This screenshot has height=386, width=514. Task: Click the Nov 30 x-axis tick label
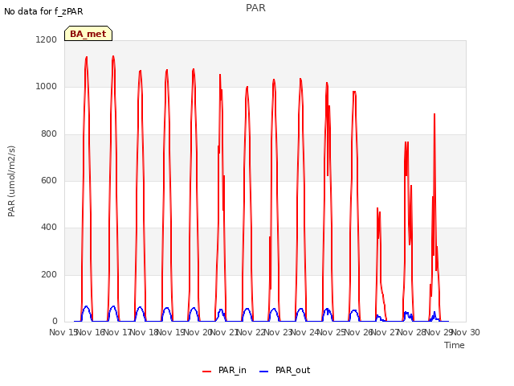tap(466, 332)
